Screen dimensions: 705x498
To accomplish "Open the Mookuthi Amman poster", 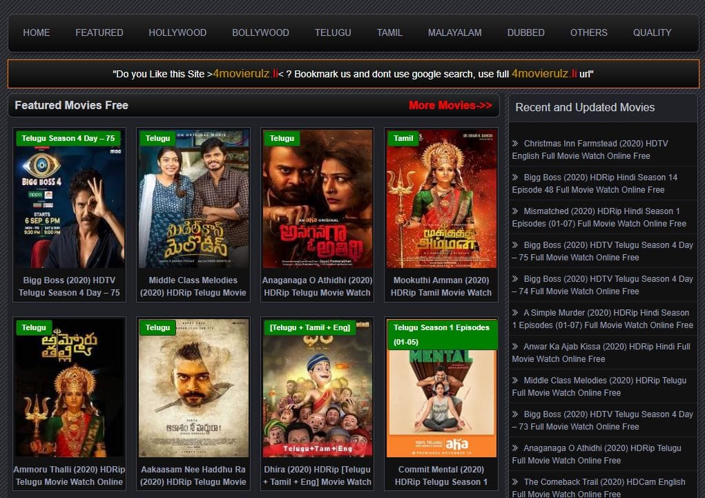I will (x=441, y=199).
